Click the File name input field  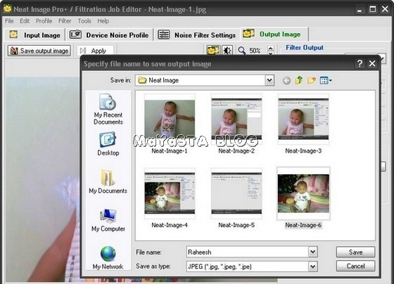coord(248,252)
